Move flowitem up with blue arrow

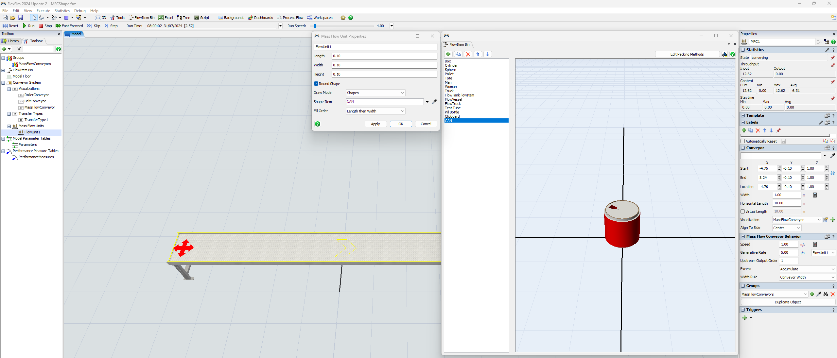click(478, 54)
